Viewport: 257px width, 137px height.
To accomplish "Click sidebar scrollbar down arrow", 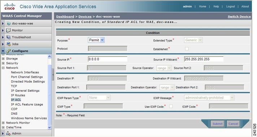I will coord(49,128).
